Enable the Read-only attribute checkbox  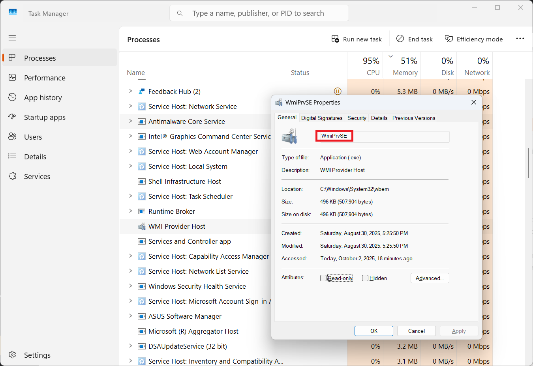click(323, 278)
